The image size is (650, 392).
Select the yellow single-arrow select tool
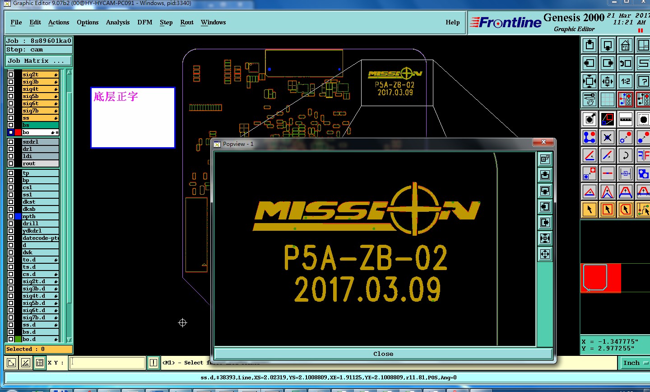click(x=590, y=210)
